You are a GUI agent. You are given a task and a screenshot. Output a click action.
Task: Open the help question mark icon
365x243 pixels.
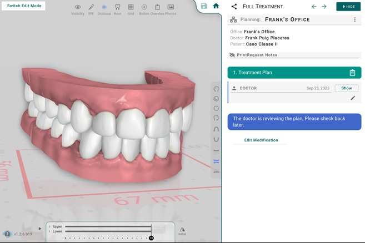tap(7, 234)
